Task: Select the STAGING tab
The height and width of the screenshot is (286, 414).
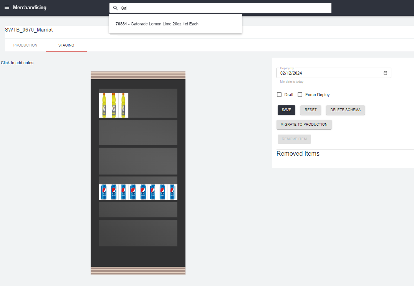Action: (x=66, y=45)
